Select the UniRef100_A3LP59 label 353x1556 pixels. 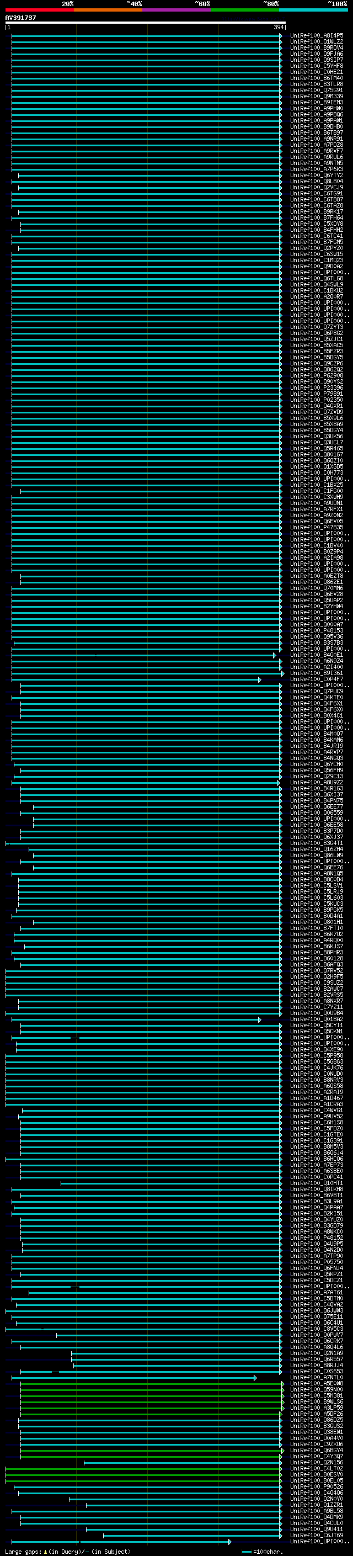317,1408
